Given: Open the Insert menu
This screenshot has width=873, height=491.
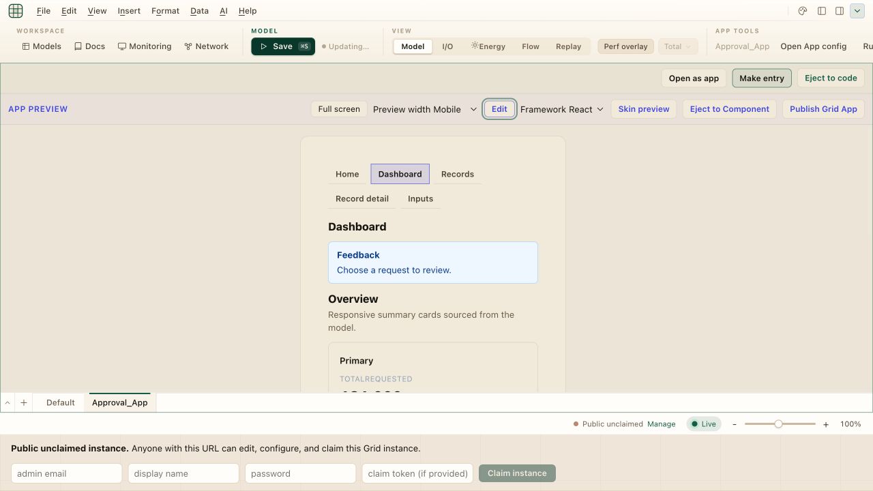Looking at the screenshot, I should 129,11.
